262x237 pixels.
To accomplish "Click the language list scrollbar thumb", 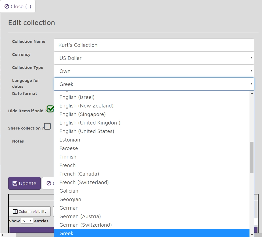I will (x=252, y=157).
